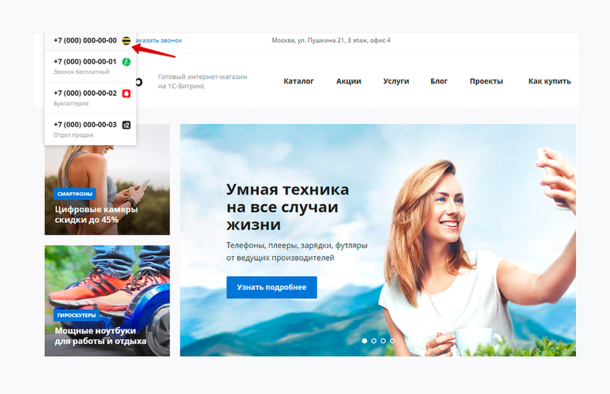Select the first slider indicator dot

(365, 342)
